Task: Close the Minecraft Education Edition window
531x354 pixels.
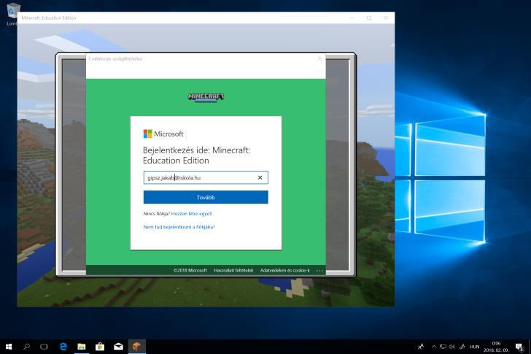Action: [x=386, y=18]
